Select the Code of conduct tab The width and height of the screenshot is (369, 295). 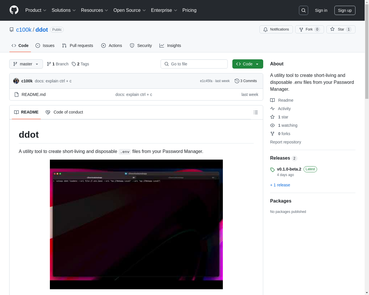coord(64,112)
